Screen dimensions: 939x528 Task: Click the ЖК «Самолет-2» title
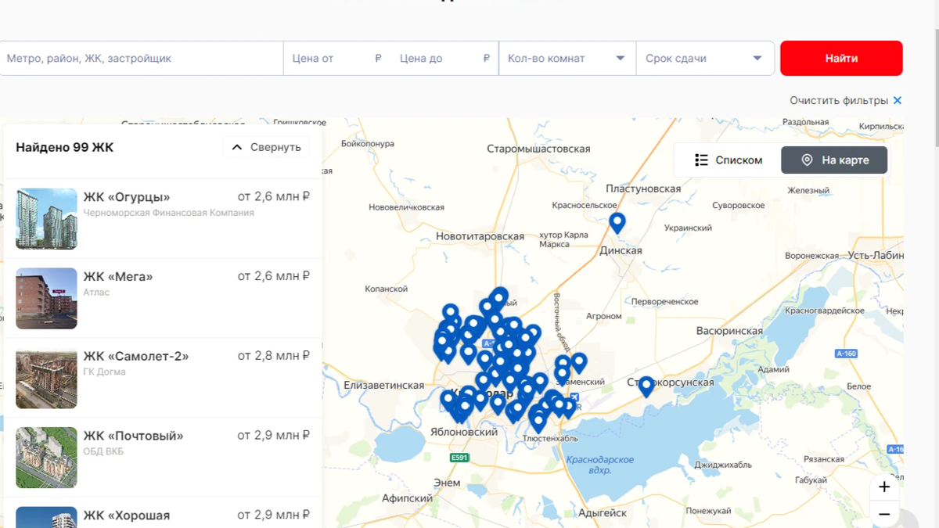pos(136,357)
